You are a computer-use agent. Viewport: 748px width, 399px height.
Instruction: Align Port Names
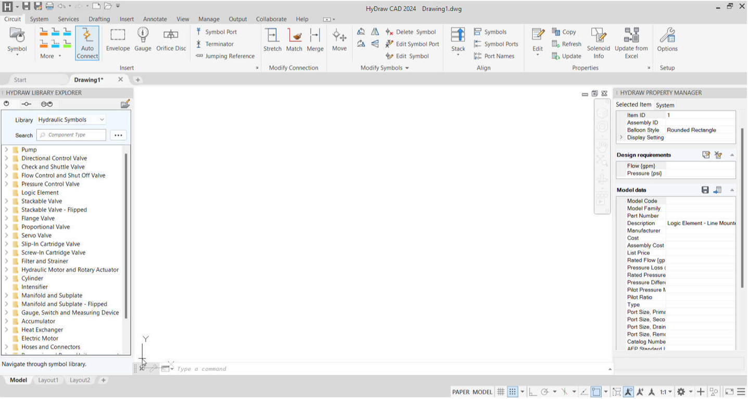pyautogui.click(x=494, y=56)
